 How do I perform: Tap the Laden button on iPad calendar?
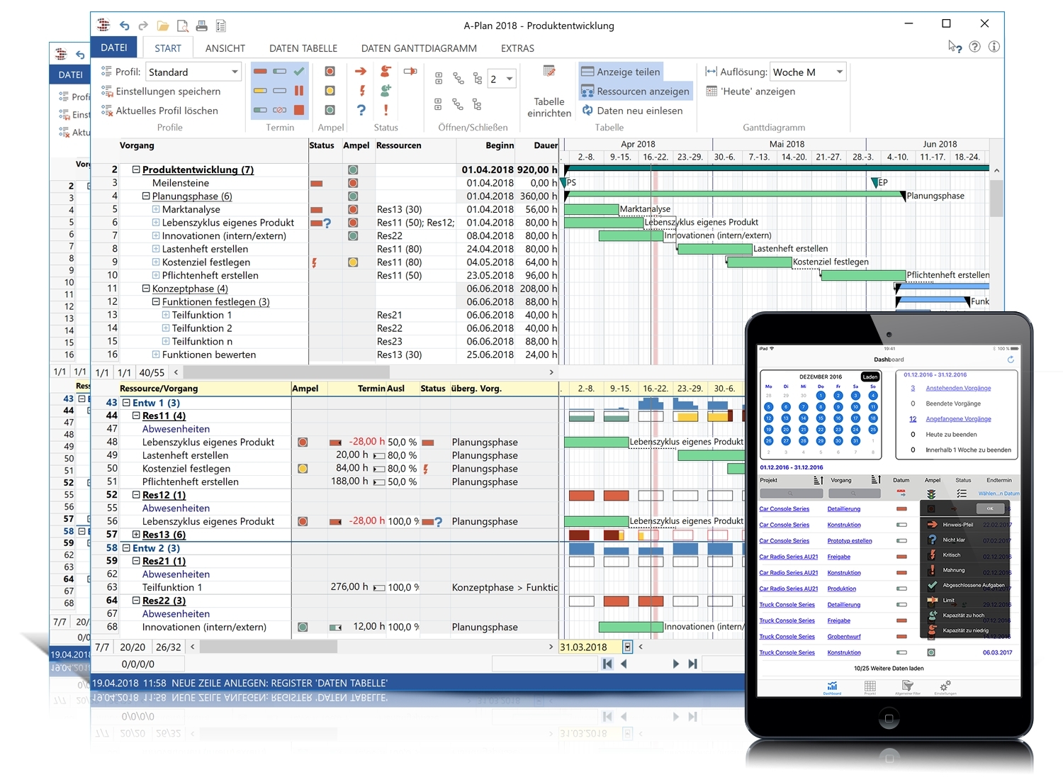(x=870, y=377)
